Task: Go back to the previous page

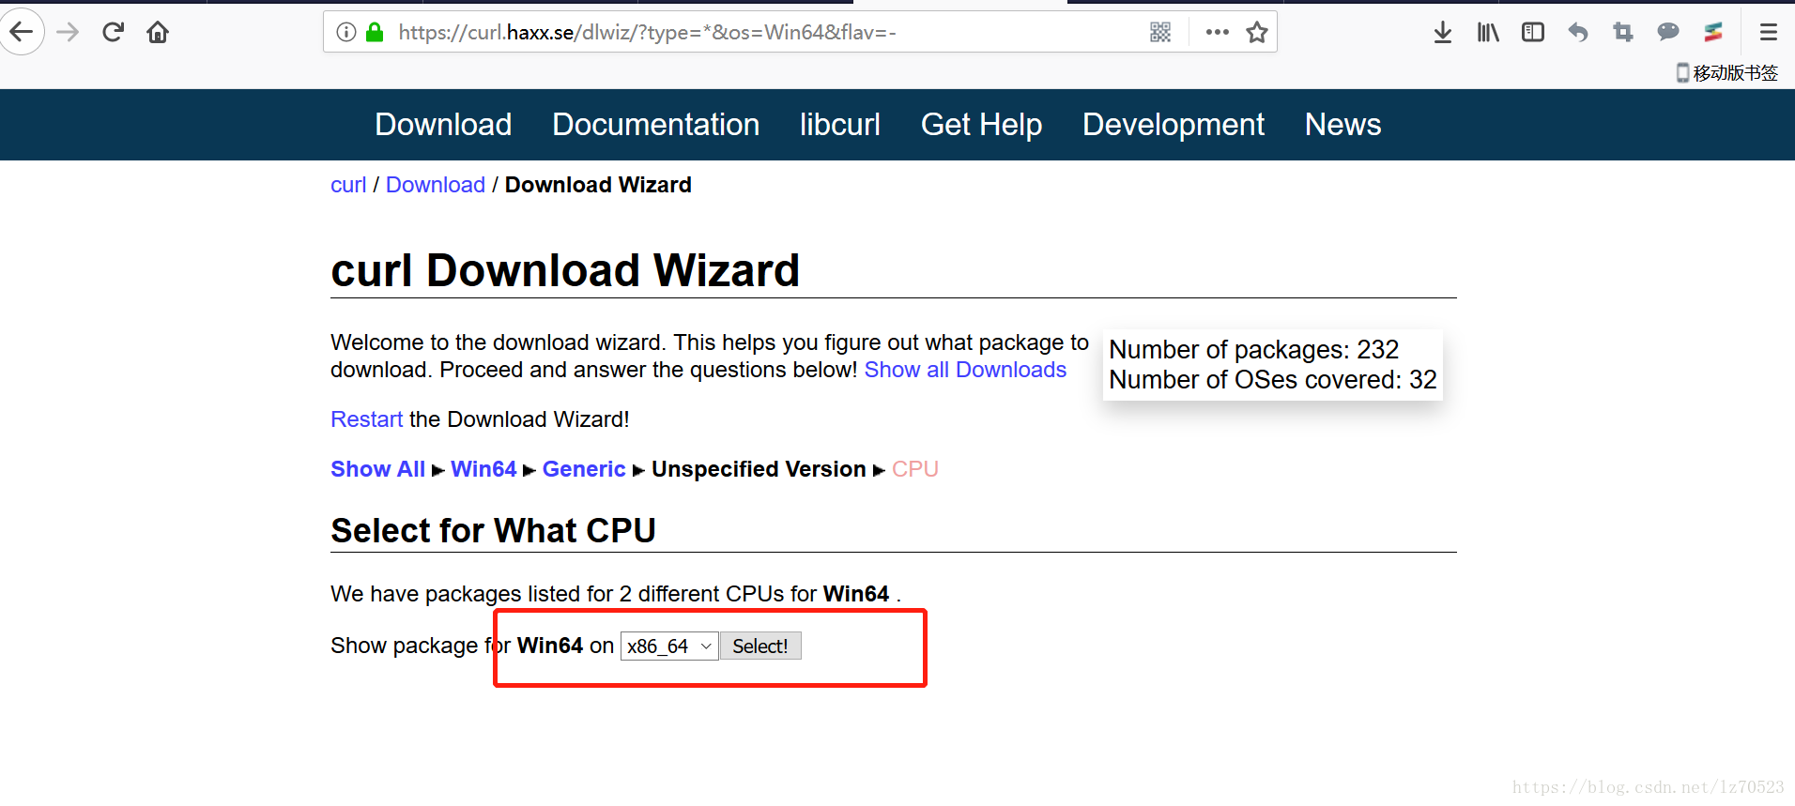Action: (22, 32)
